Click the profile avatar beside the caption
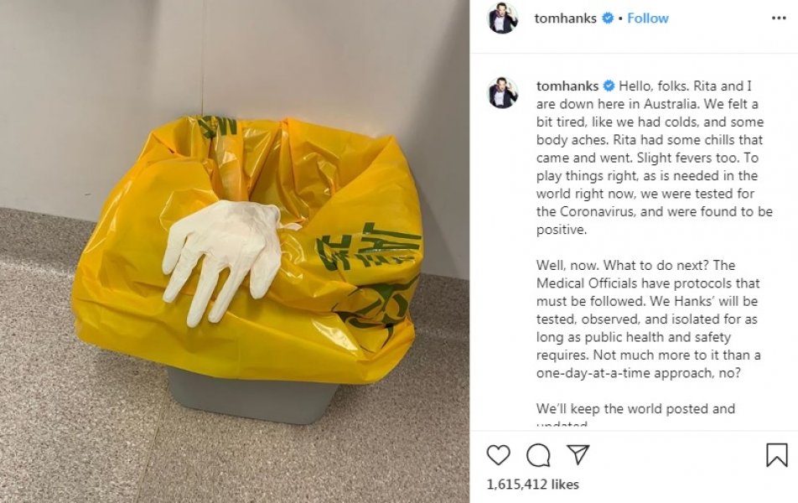 503,93
